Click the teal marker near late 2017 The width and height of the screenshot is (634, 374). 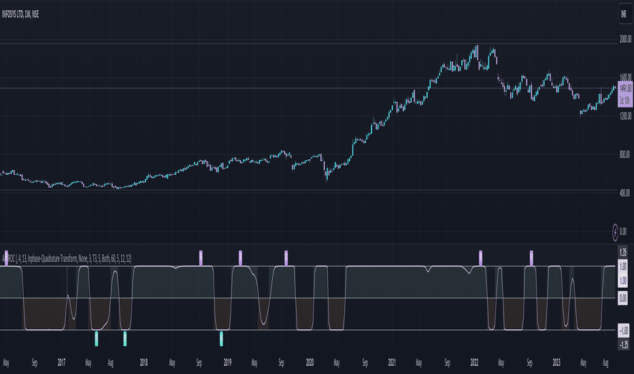click(125, 339)
